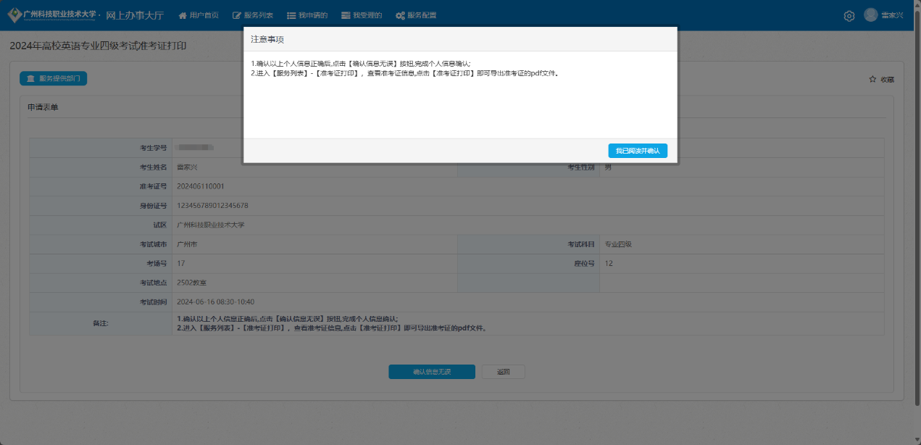Viewport: 921px width, 445px height.
Task: Click the user avatar in the top bar
Action: point(870,14)
